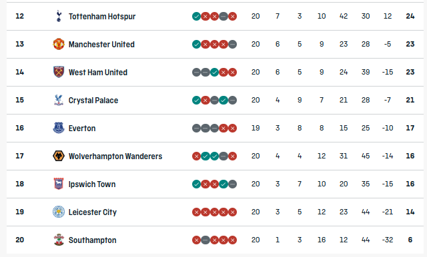
Task: Click Tottenham's most recent green win indicator
Action: pos(196,16)
